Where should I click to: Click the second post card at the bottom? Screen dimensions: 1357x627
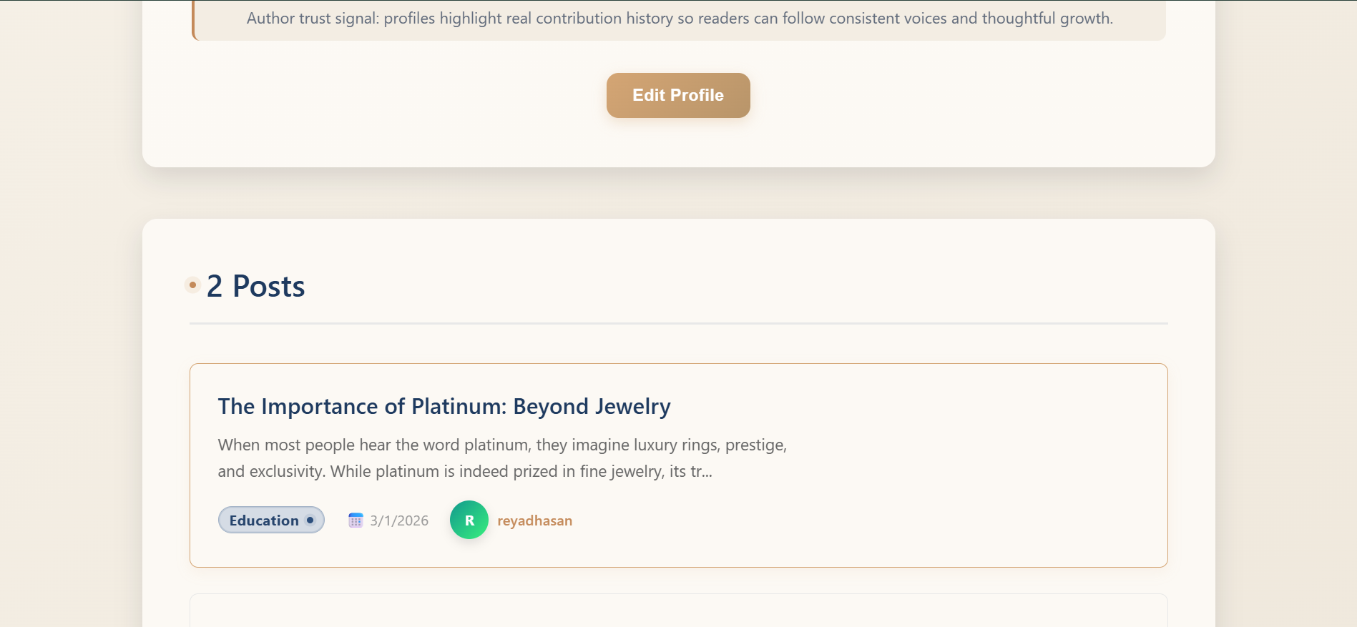(x=678, y=611)
